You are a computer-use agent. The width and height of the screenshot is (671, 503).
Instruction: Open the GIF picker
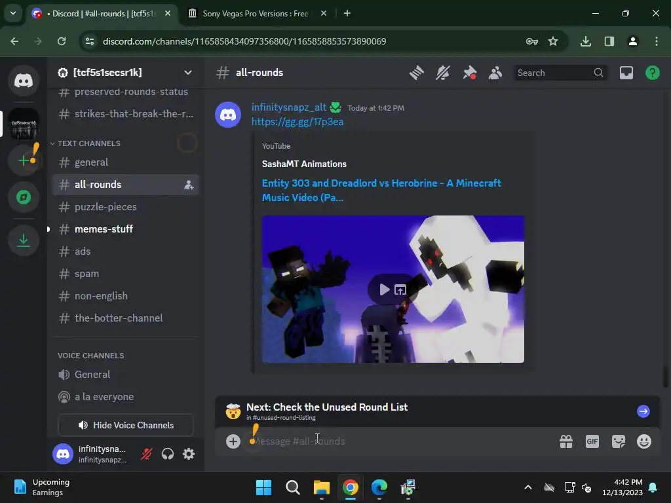[592, 441]
